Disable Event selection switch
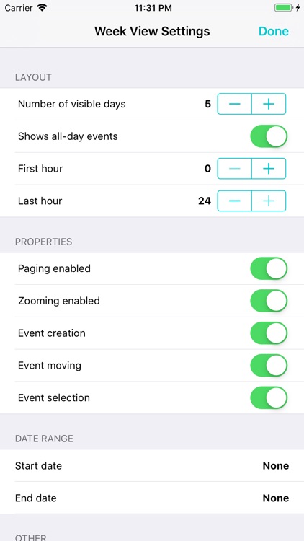 [269, 397]
